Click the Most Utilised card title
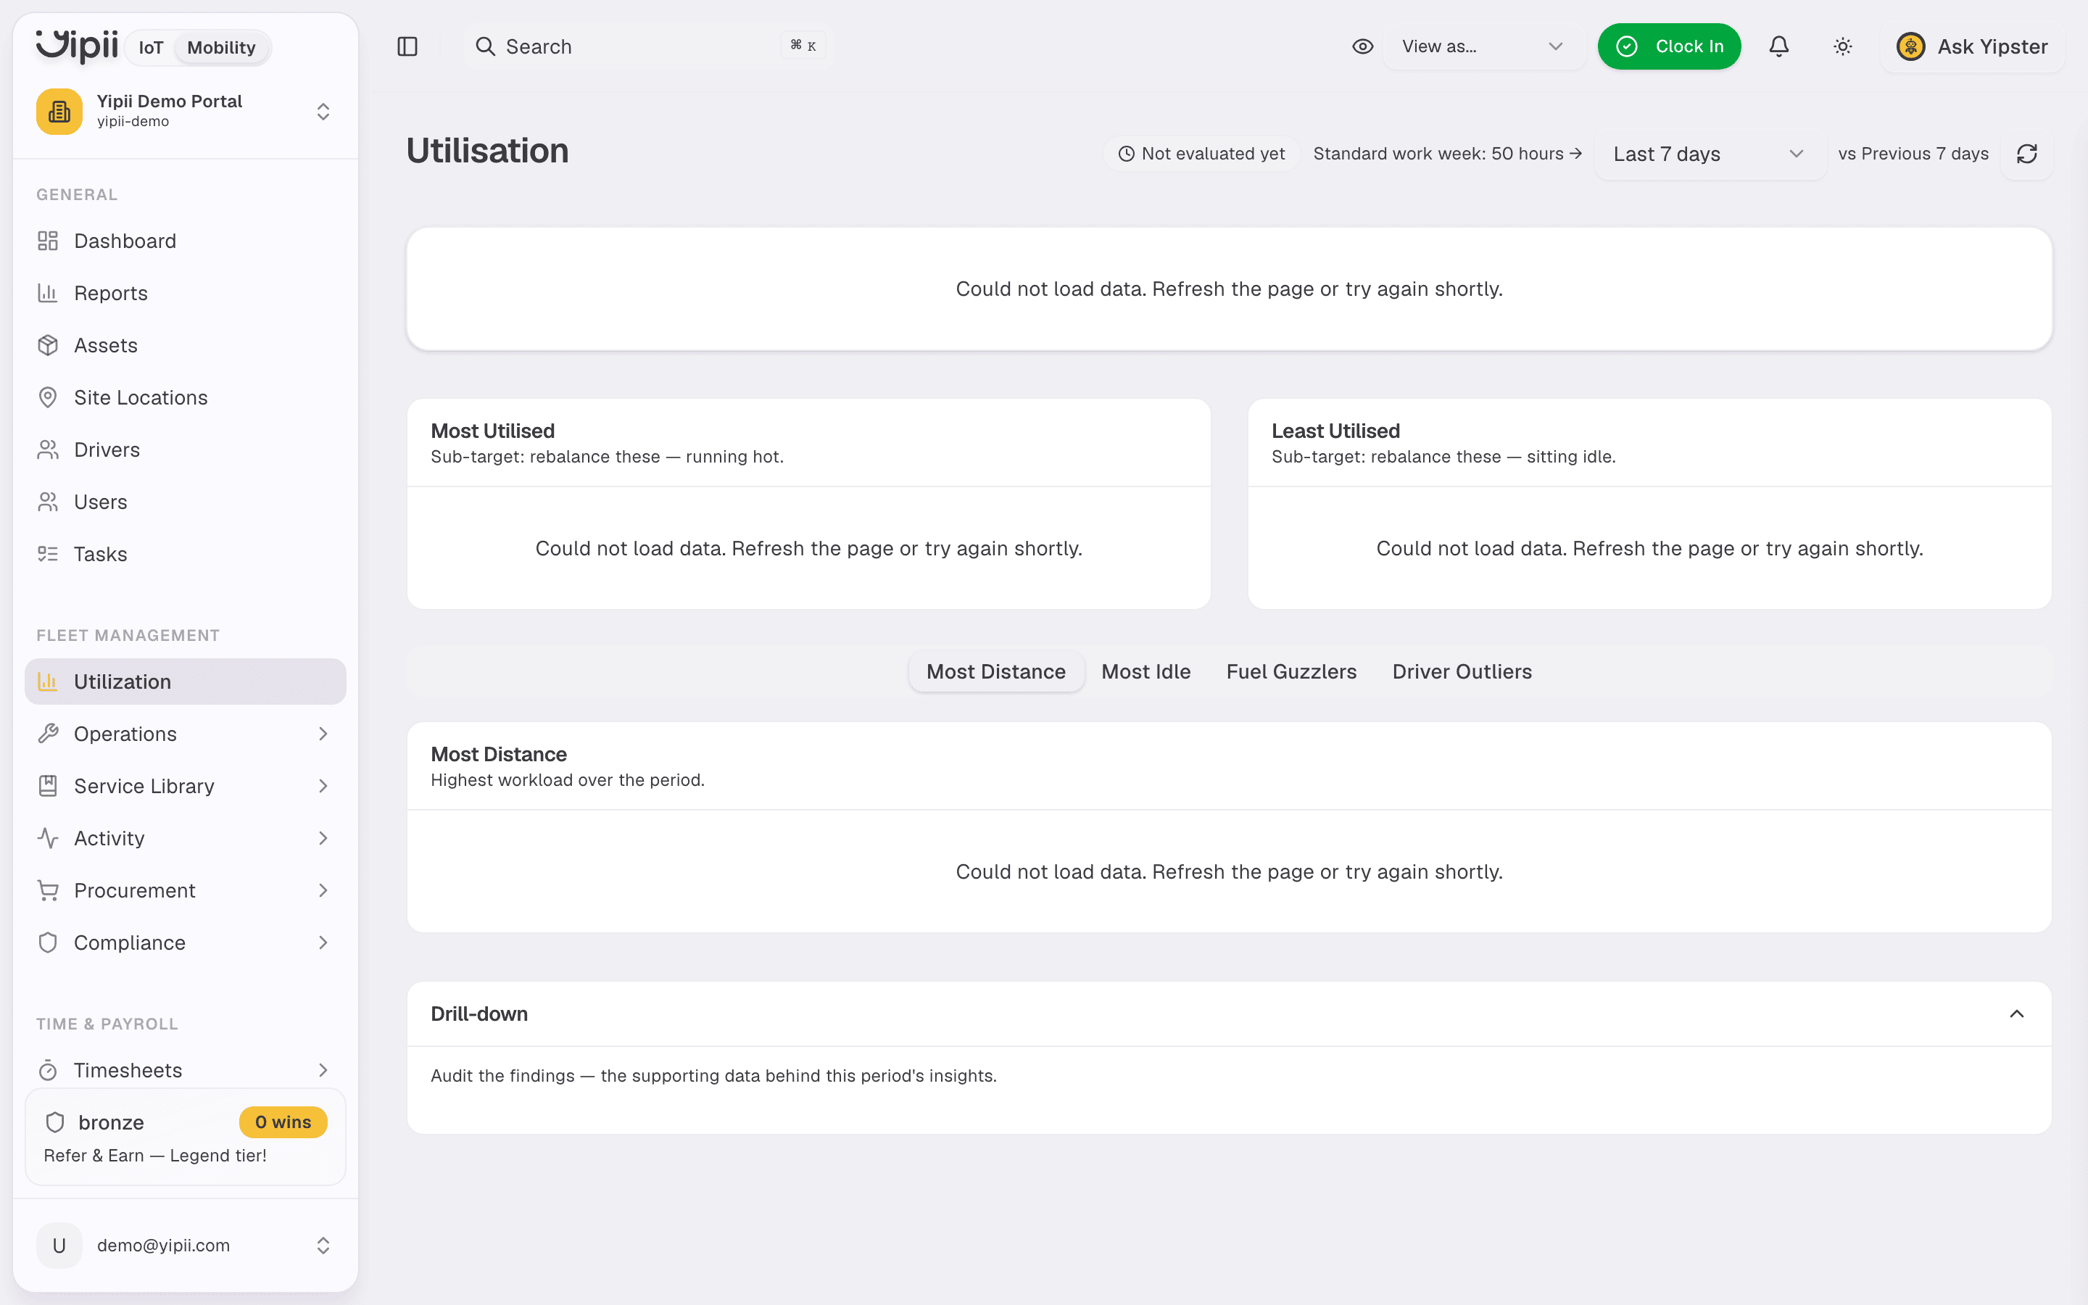The height and width of the screenshot is (1305, 2088). (493, 431)
